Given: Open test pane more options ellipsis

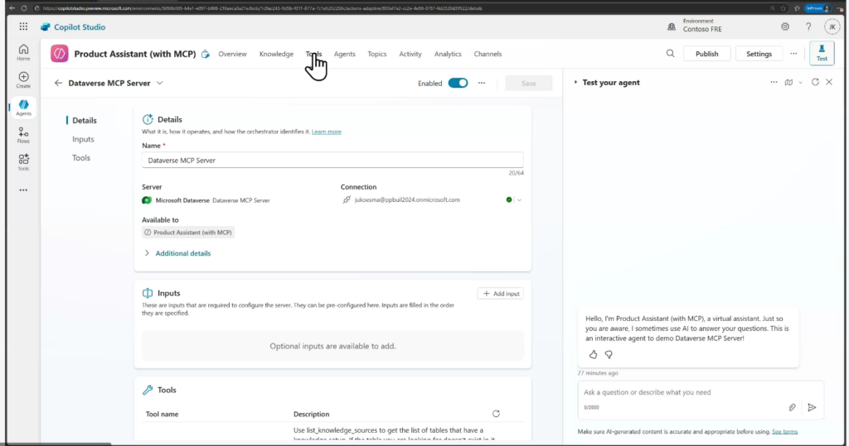Looking at the screenshot, I should pyautogui.click(x=774, y=82).
